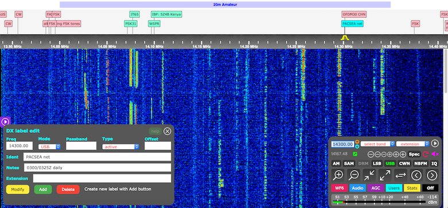448x208 pixels.
Task: Switch to the Stats tab
Action: coord(412,188)
